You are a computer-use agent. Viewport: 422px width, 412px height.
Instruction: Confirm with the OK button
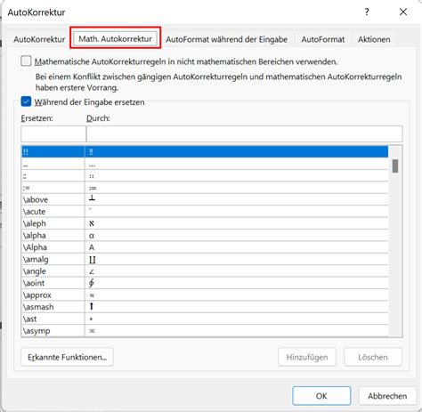pos(321,396)
